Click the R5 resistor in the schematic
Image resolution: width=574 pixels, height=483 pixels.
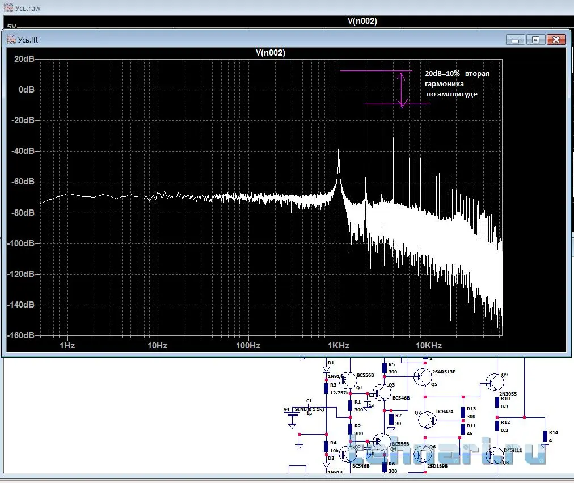385,368
